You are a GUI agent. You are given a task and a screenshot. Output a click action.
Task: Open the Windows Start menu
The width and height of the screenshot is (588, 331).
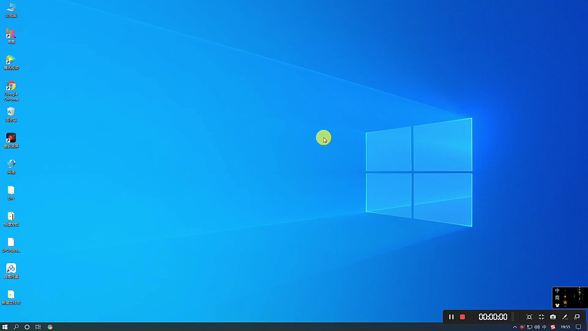5,327
